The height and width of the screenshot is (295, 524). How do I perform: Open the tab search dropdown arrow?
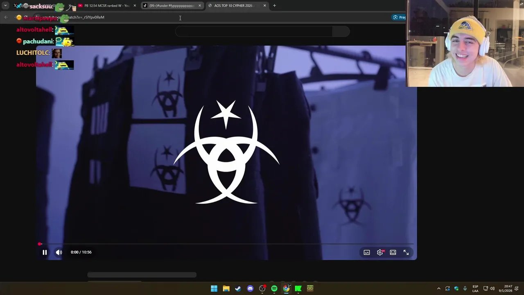5,6
